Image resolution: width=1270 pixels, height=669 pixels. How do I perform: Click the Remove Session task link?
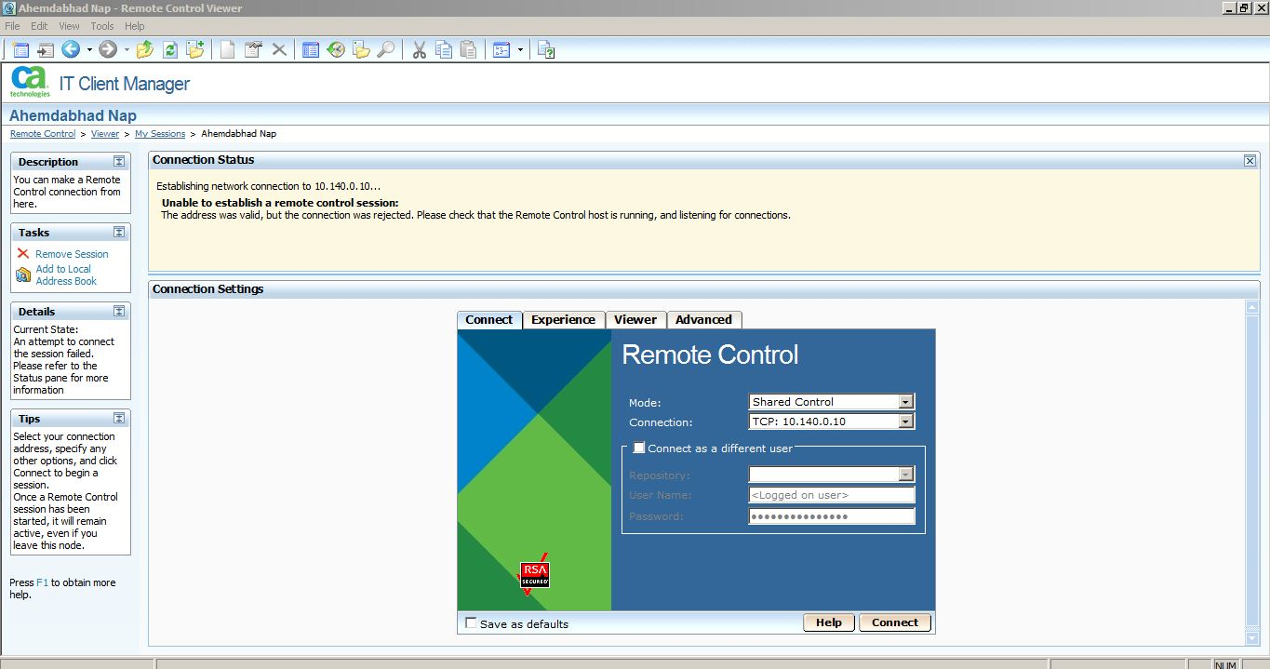point(72,254)
